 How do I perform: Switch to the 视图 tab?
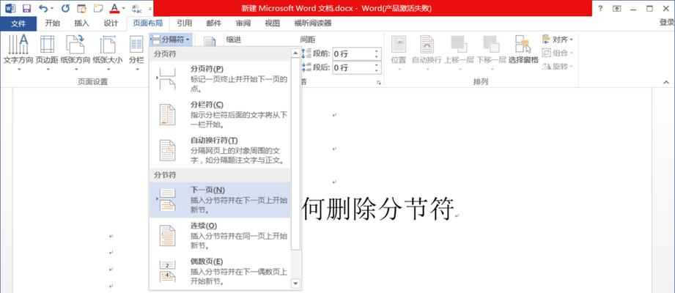[x=273, y=23]
